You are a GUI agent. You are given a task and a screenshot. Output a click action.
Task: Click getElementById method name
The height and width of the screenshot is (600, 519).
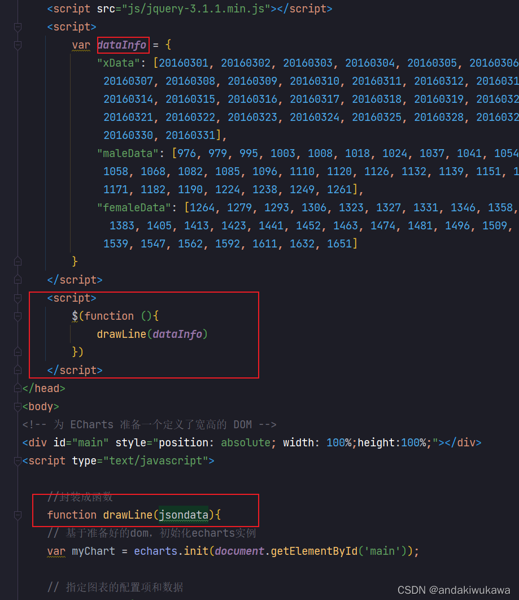pyautogui.click(x=315, y=551)
